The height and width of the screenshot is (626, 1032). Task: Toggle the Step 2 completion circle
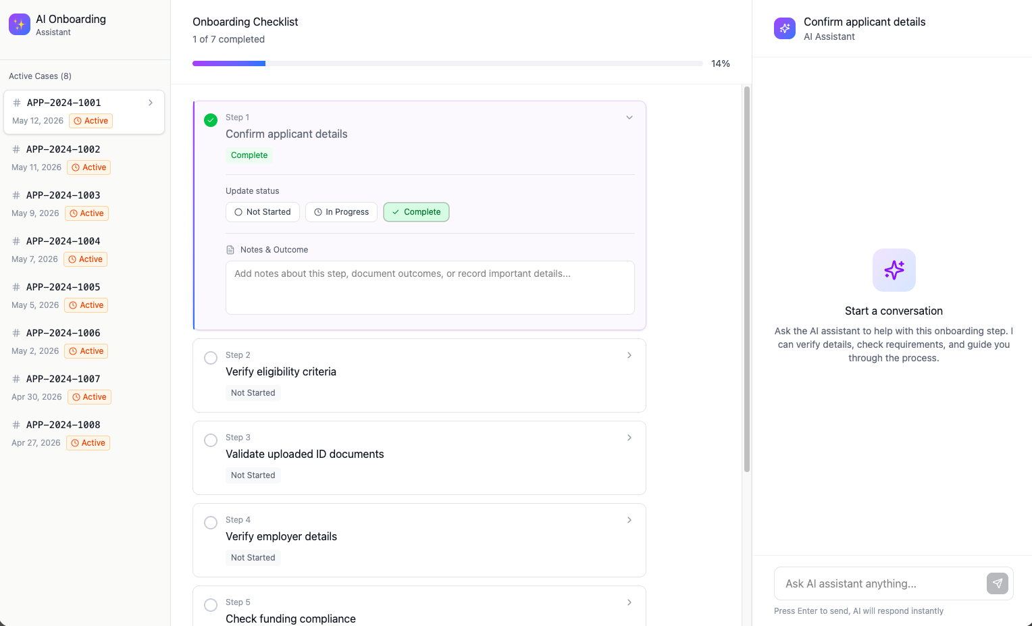coord(211,358)
